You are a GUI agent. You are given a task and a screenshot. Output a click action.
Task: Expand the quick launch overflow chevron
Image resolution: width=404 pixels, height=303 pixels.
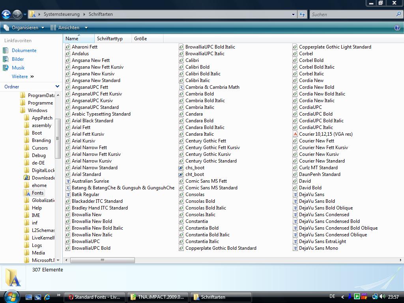(x=58, y=295)
